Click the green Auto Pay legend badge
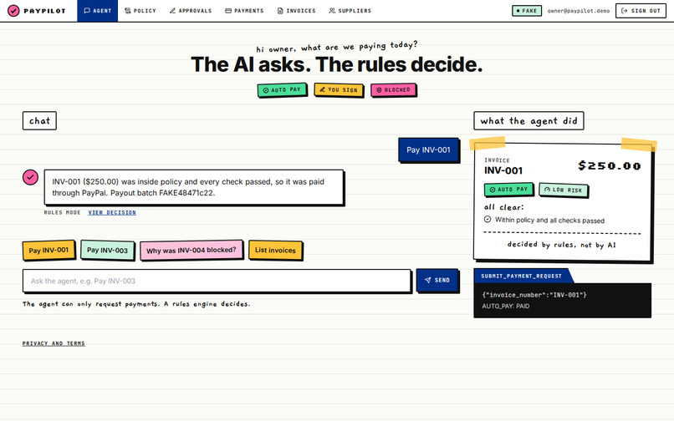 [282, 89]
